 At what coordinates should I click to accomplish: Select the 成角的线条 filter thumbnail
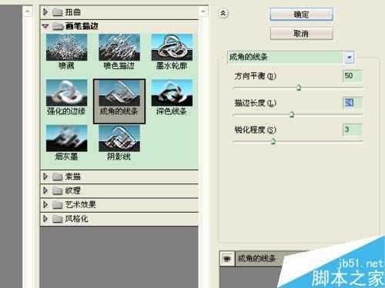[x=119, y=101]
